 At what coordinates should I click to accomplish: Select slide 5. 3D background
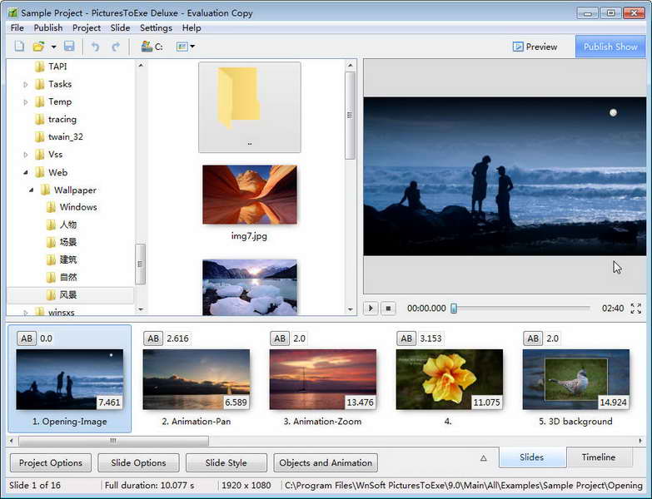click(x=576, y=379)
